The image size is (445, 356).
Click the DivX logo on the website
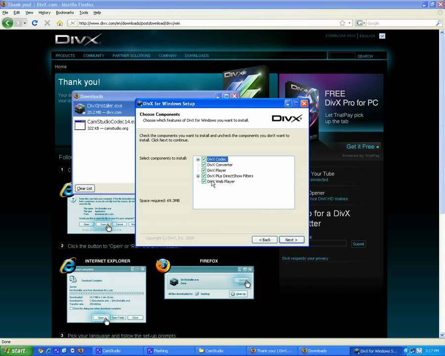click(78, 40)
